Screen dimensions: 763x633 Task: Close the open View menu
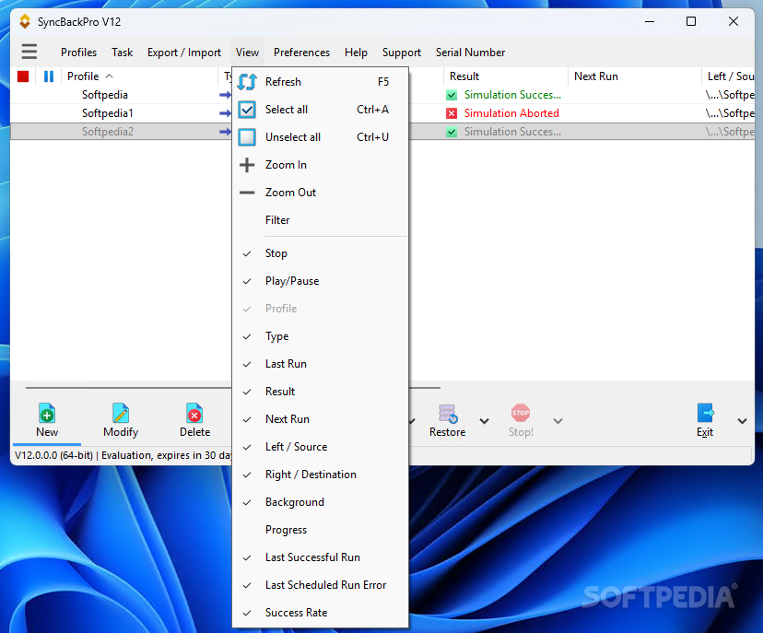[247, 53]
